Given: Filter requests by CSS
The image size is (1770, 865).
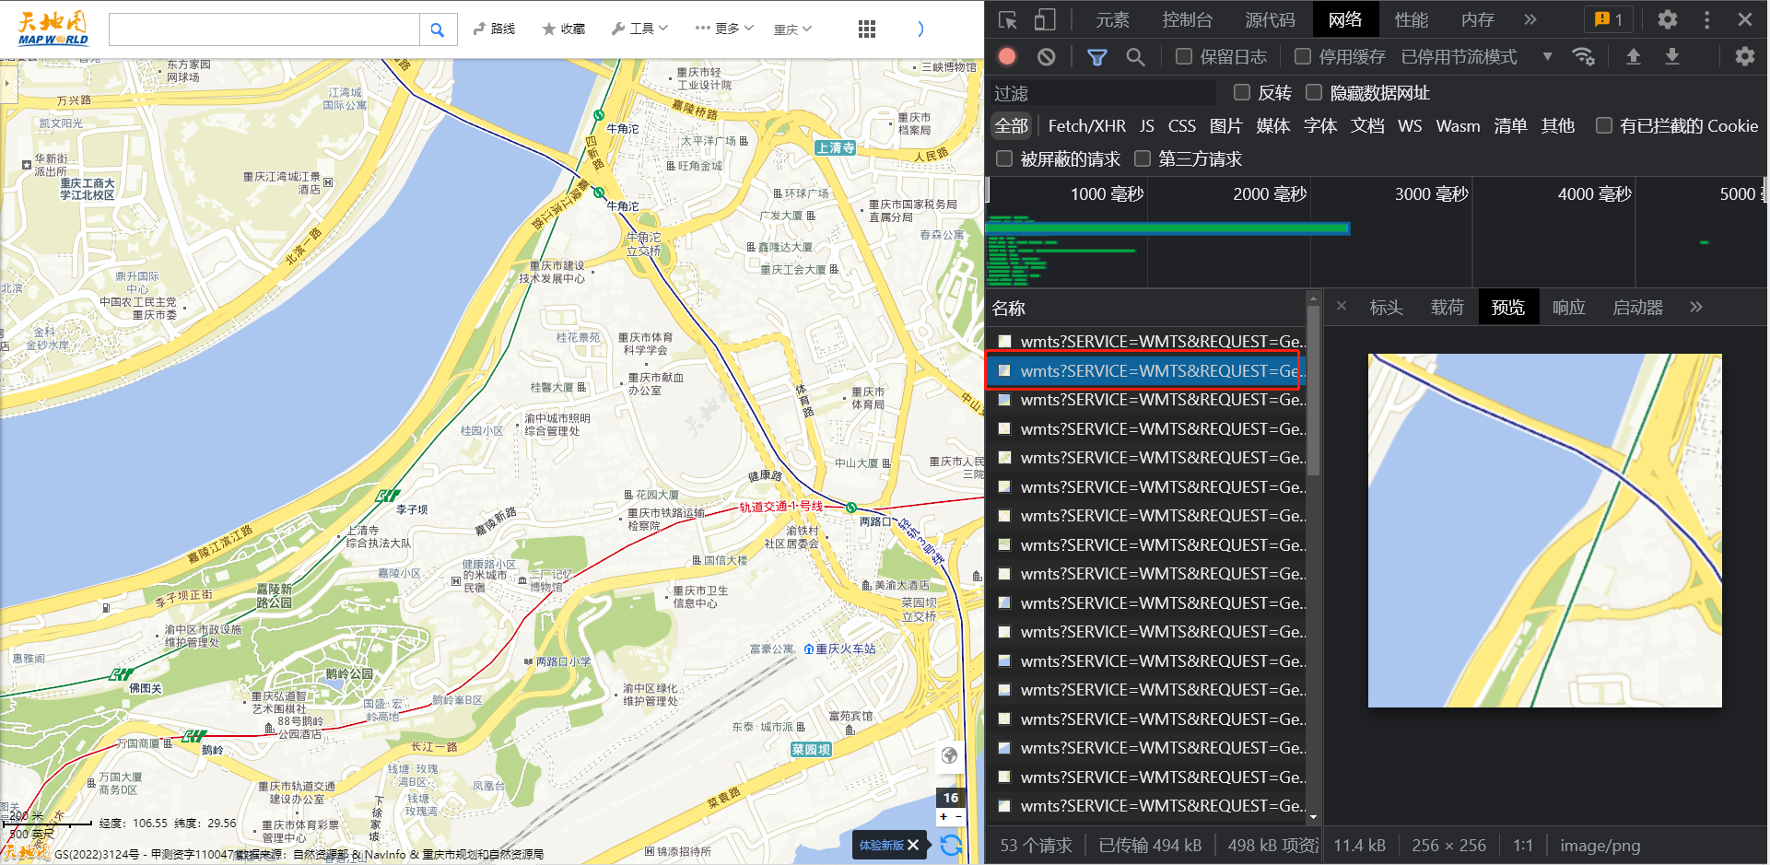Looking at the screenshot, I should (x=1181, y=126).
